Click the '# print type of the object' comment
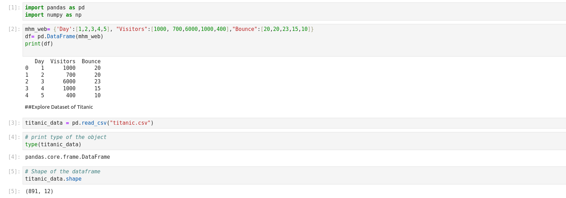This screenshot has width=566, height=198. (x=66, y=137)
